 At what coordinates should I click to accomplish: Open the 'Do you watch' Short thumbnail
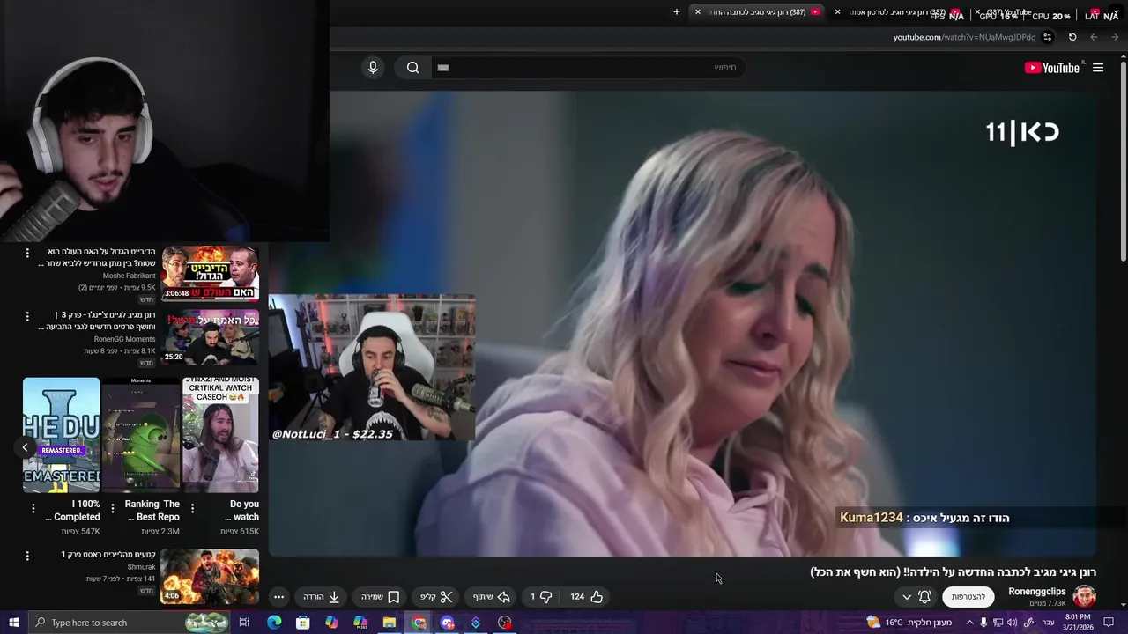coord(220,435)
